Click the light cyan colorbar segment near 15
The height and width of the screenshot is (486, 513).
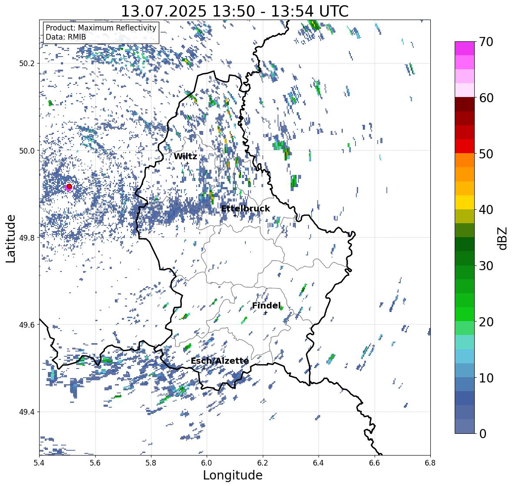465,342
